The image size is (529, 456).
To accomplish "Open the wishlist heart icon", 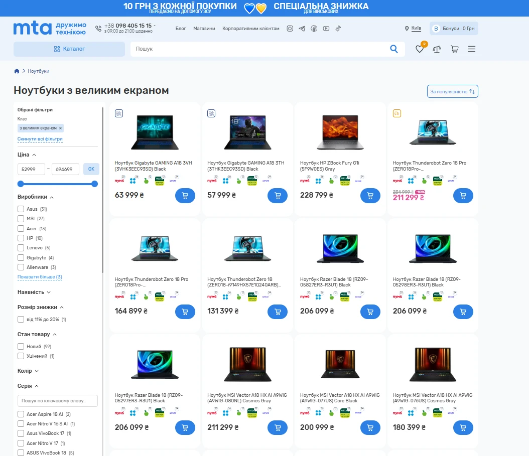I will [420, 49].
